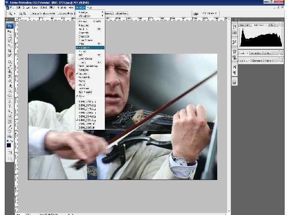The height and width of the screenshot is (215, 287).
Task: Open the Layers panel group options menu
Action: pyautogui.click(x=282, y=61)
